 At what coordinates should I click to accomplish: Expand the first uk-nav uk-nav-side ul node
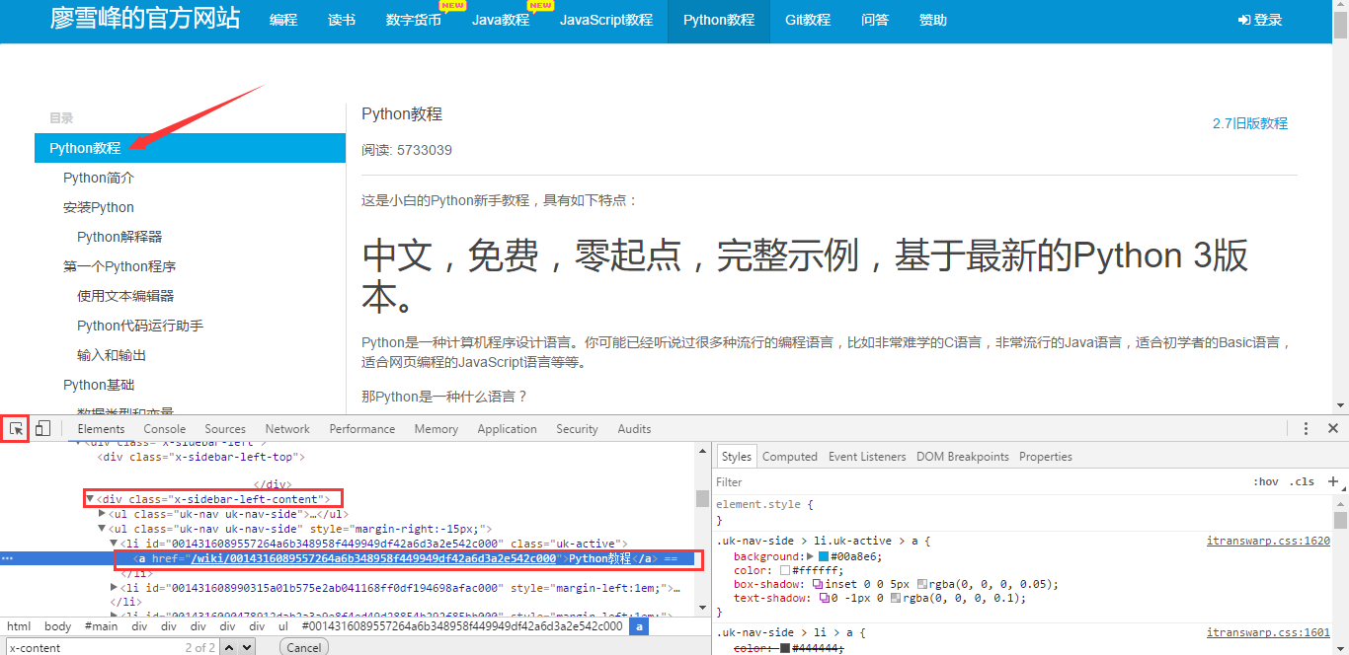[x=103, y=514]
